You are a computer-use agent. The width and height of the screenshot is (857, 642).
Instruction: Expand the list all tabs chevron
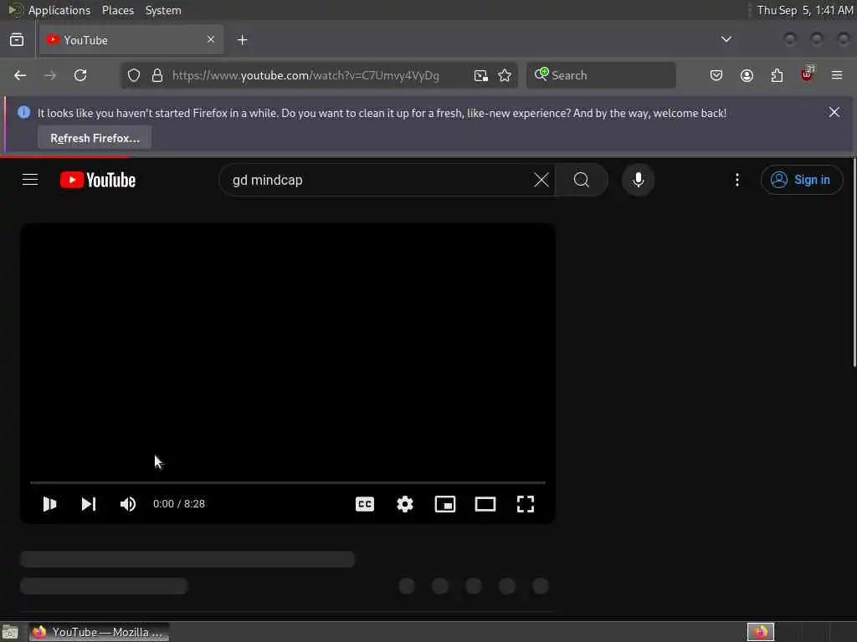coord(726,39)
